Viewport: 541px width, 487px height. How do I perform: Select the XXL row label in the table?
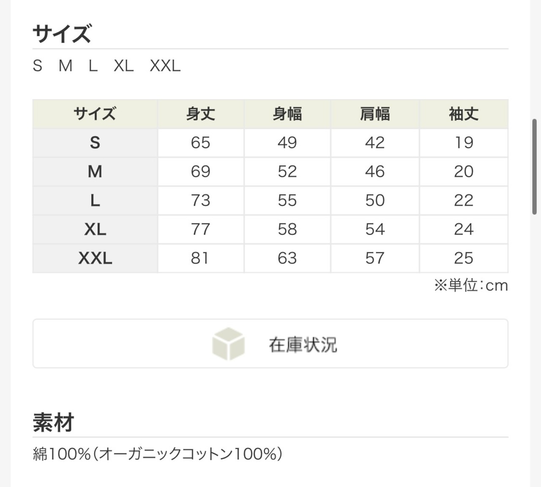95,258
